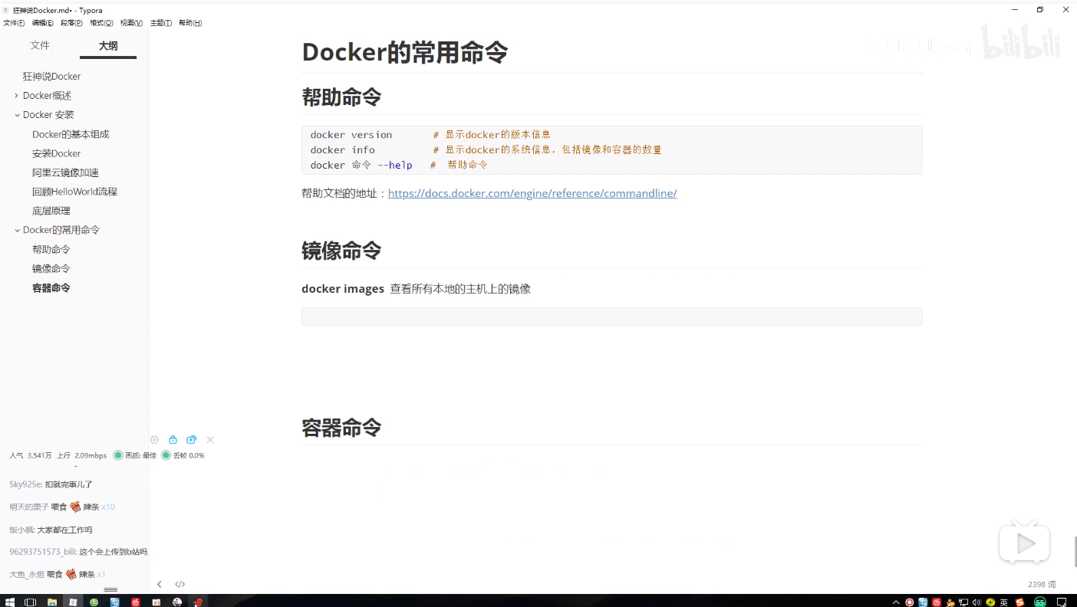Open the 视图(V) menu

click(131, 23)
